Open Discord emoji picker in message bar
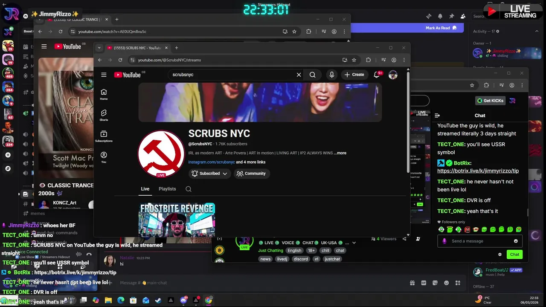Viewport: 546px width, 307px height. point(447,283)
